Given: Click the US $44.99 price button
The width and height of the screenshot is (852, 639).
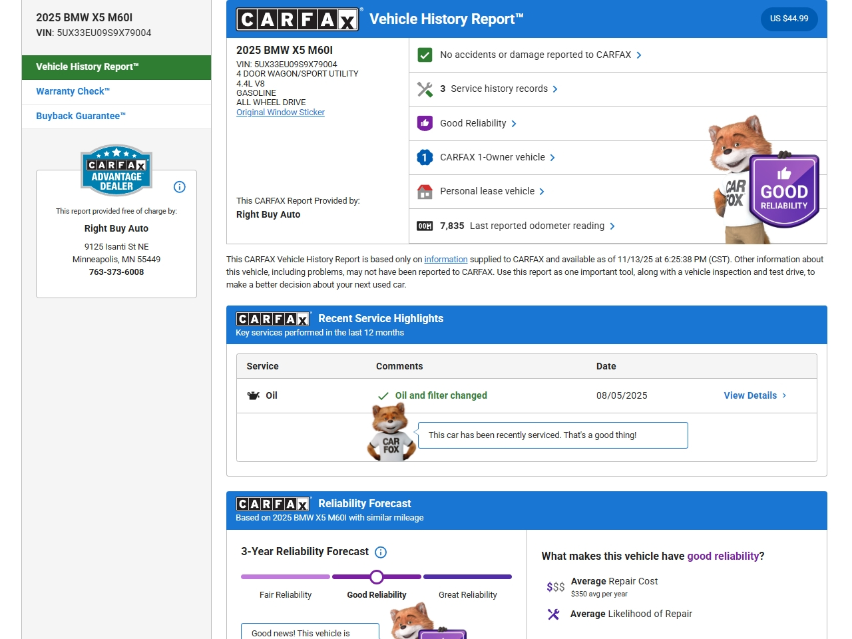Looking at the screenshot, I should pos(789,19).
